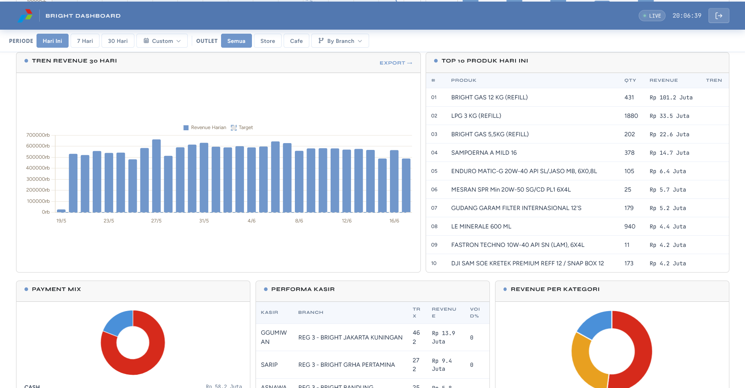Click the EXPORT link
Viewport: 745px width, 388px height.
click(396, 63)
